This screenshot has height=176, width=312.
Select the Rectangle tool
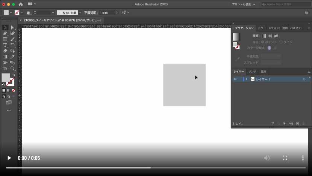pyautogui.click(x=5, y=39)
